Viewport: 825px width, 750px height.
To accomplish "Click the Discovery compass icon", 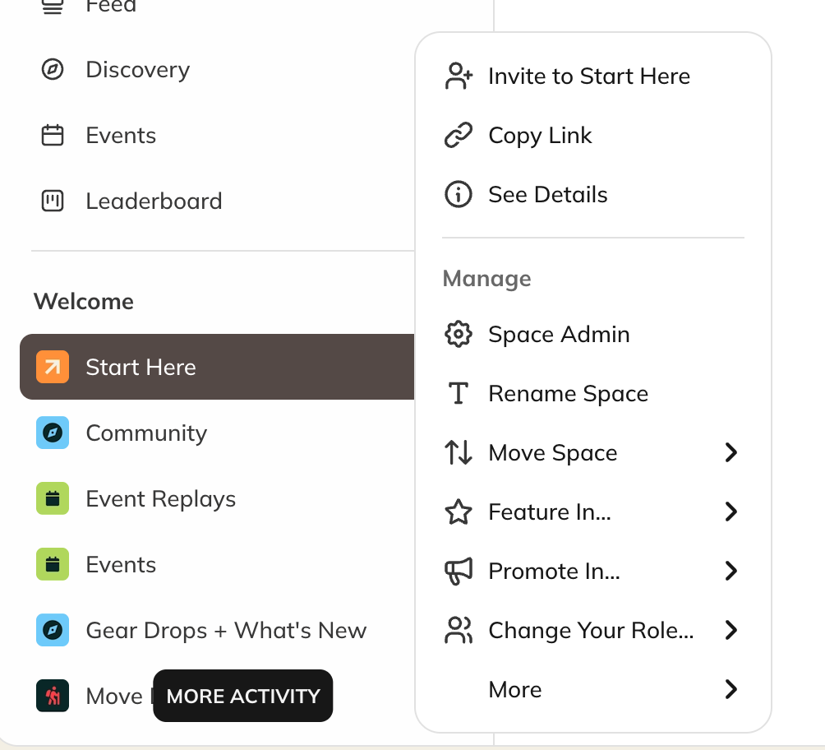I will pyautogui.click(x=53, y=70).
